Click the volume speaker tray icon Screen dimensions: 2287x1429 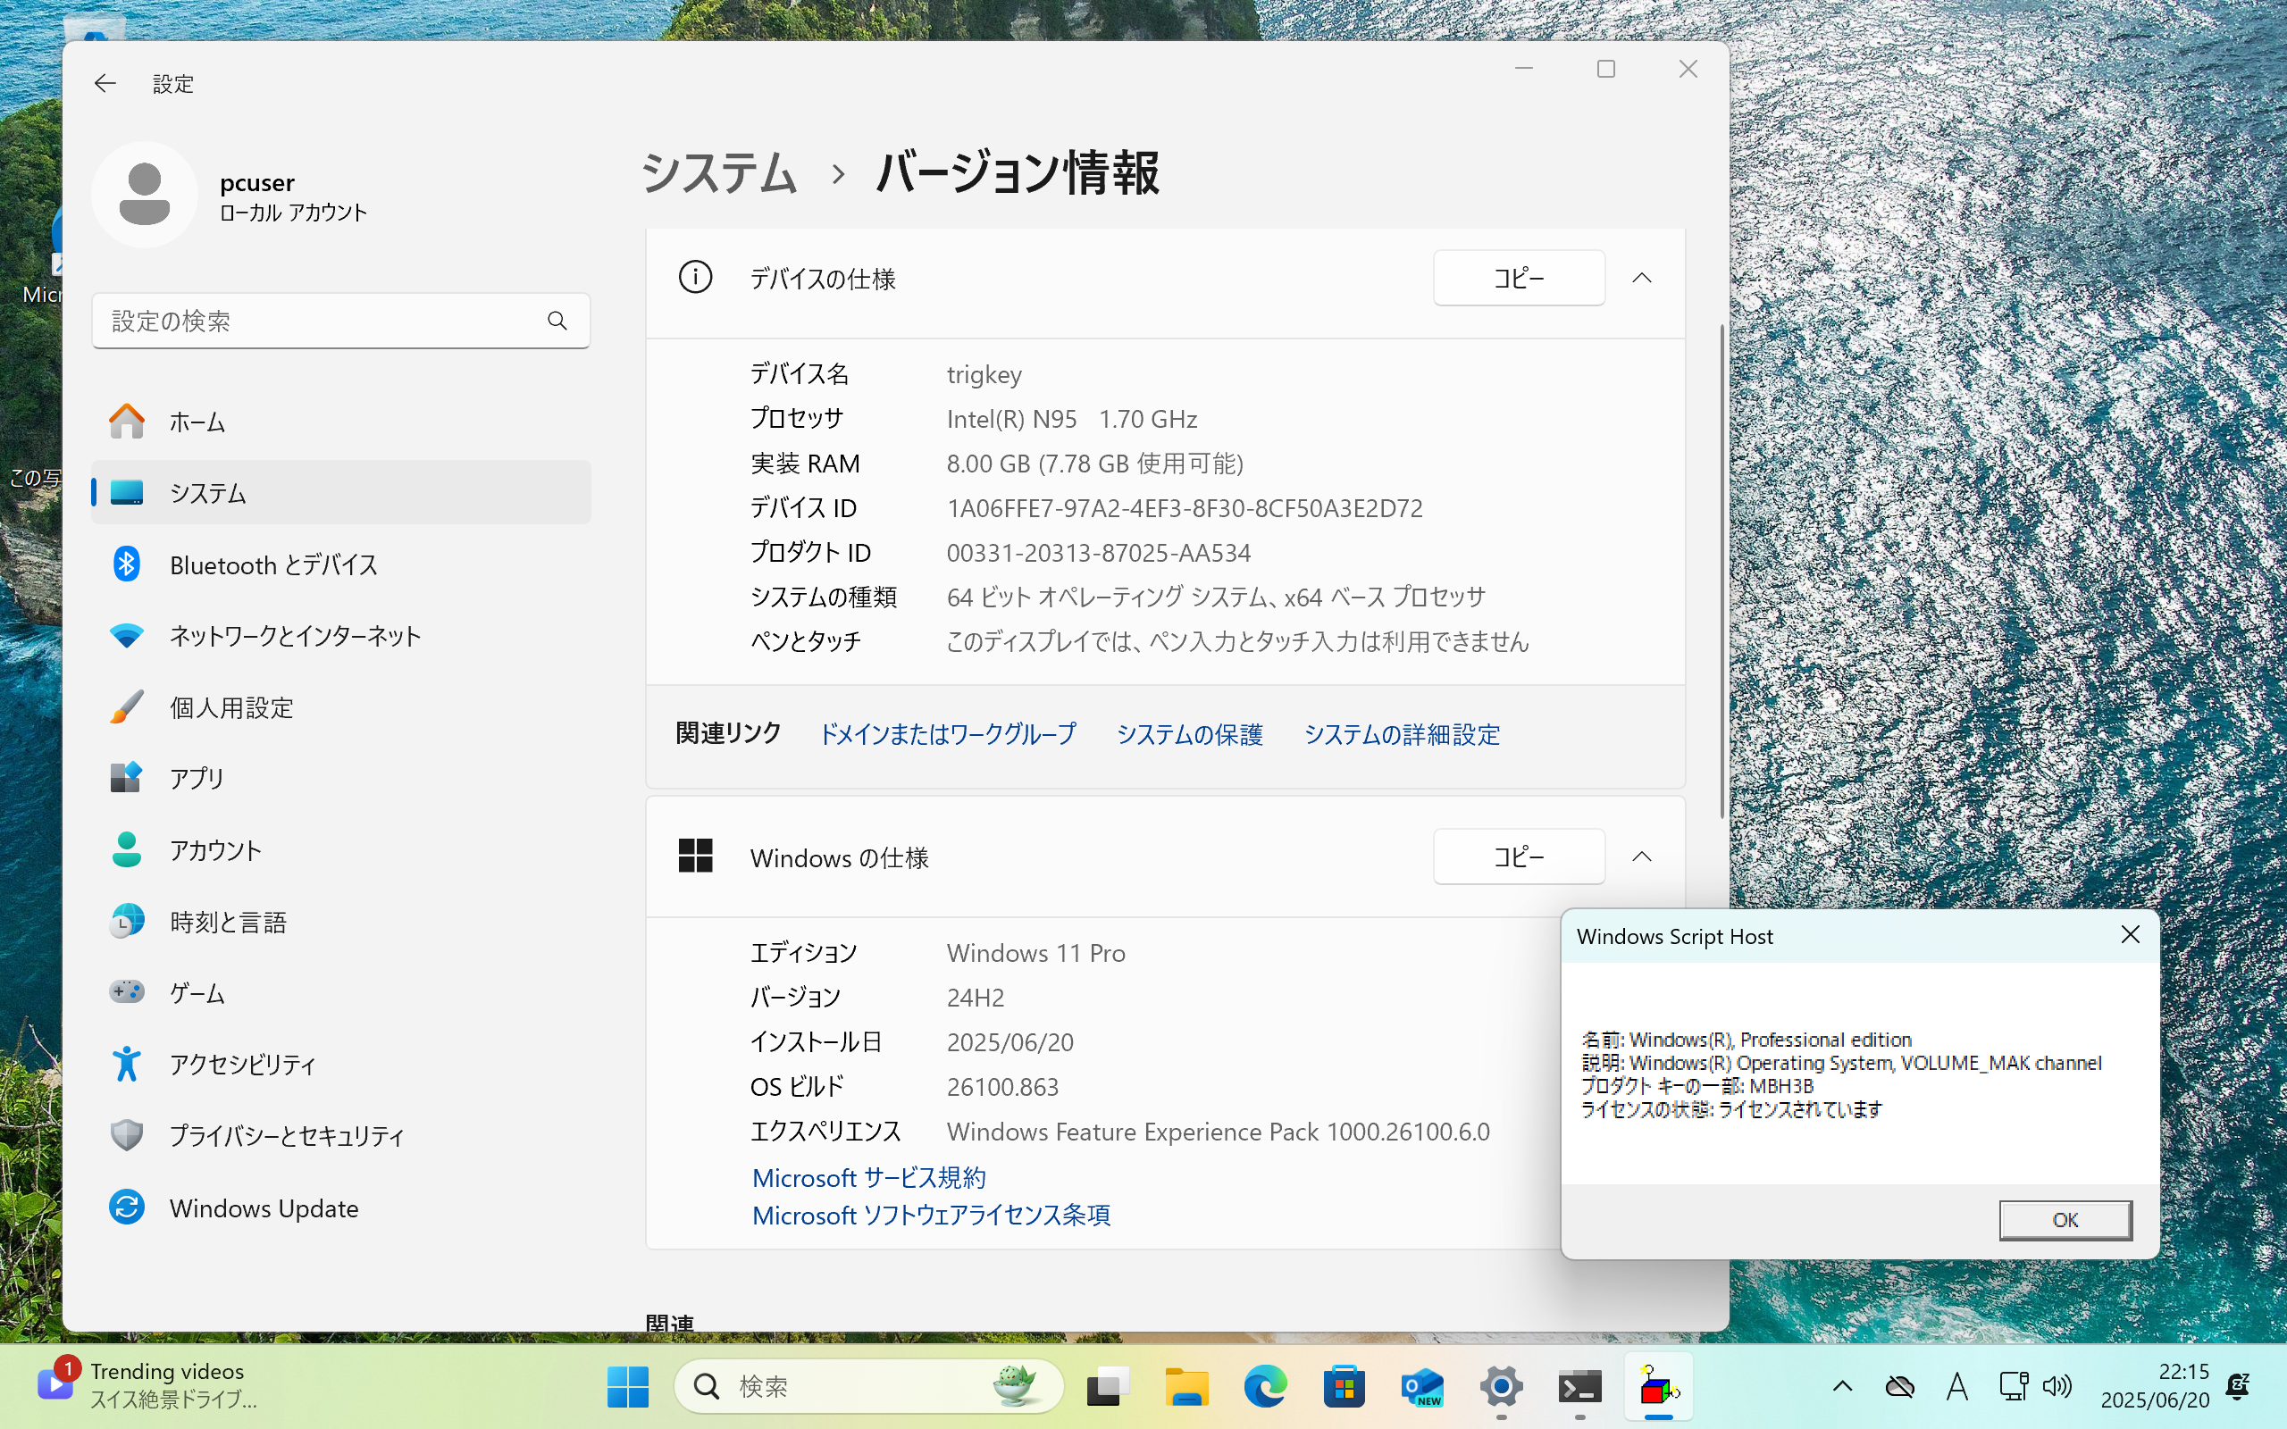coord(2057,1386)
